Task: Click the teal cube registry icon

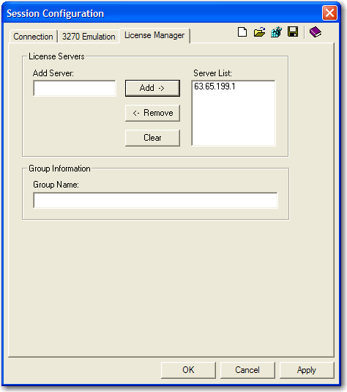Action: (276, 32)
